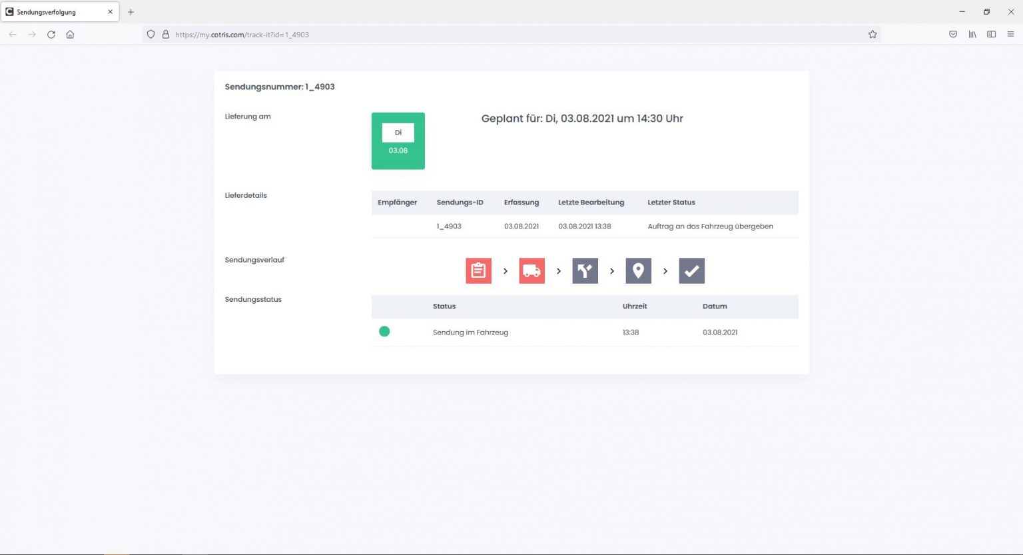Click the green status dot indicator
The width and height of the screenshot is (1023, 555).
pos(384,331)
